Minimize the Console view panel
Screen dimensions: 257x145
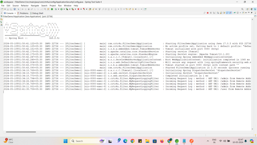click(x=249, y=13)
